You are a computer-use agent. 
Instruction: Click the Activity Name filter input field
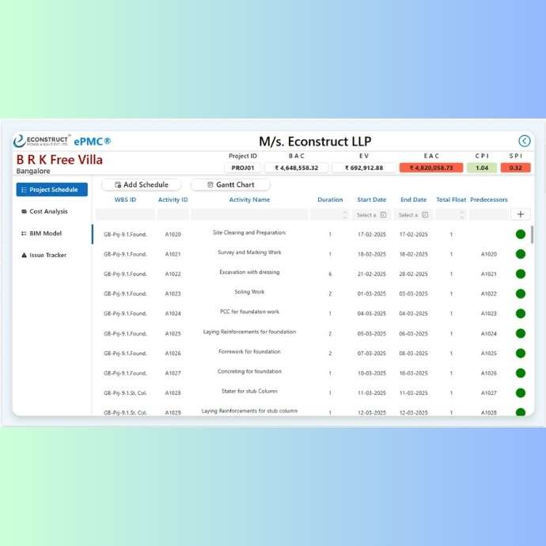click(x=249, y=214)
